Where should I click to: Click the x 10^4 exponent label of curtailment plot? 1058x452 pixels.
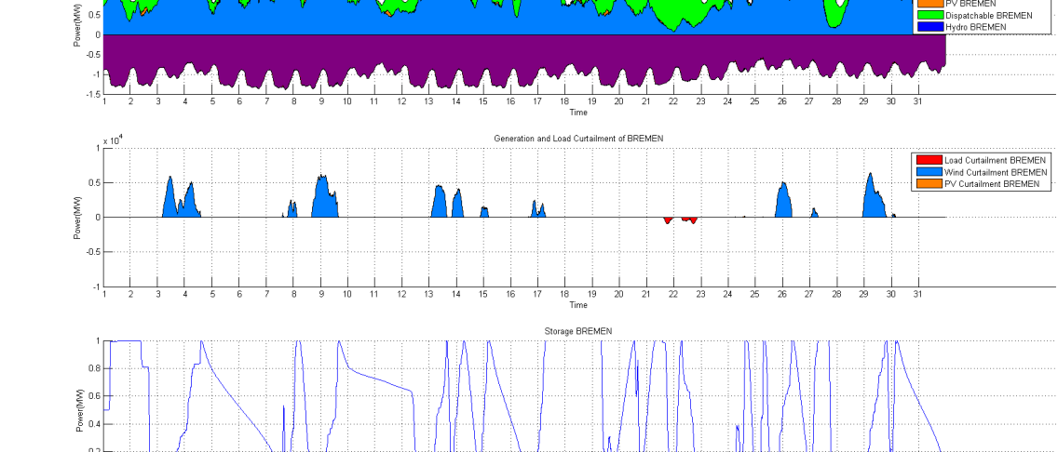114,140
